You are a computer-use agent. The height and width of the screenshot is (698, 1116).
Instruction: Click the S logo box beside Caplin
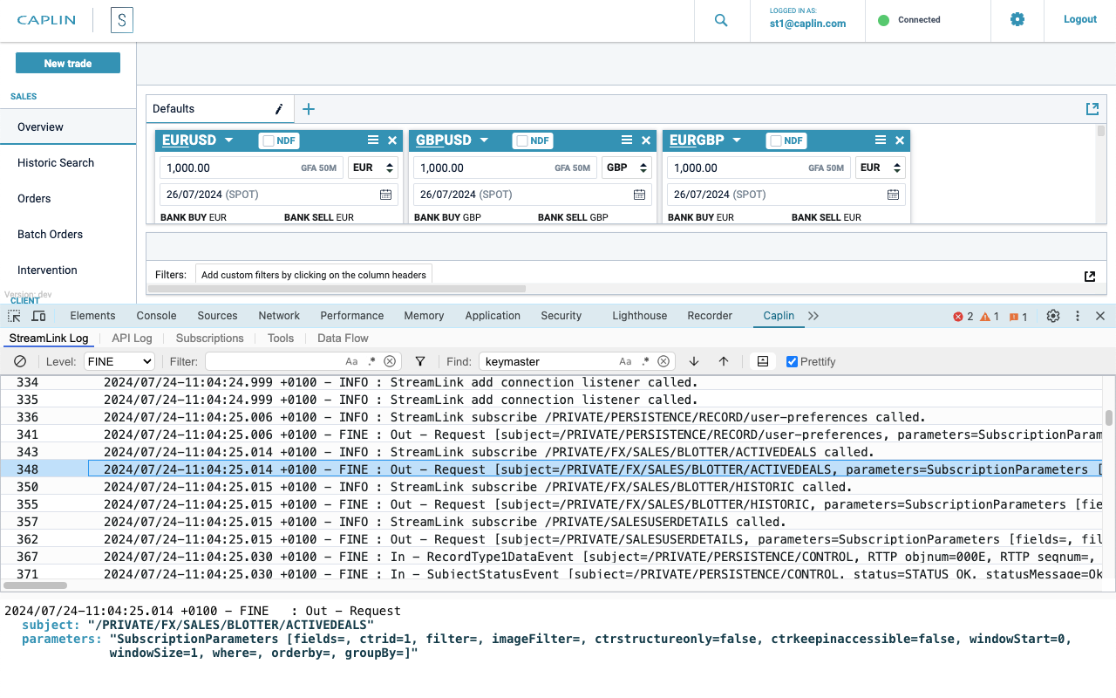(122, 19)
